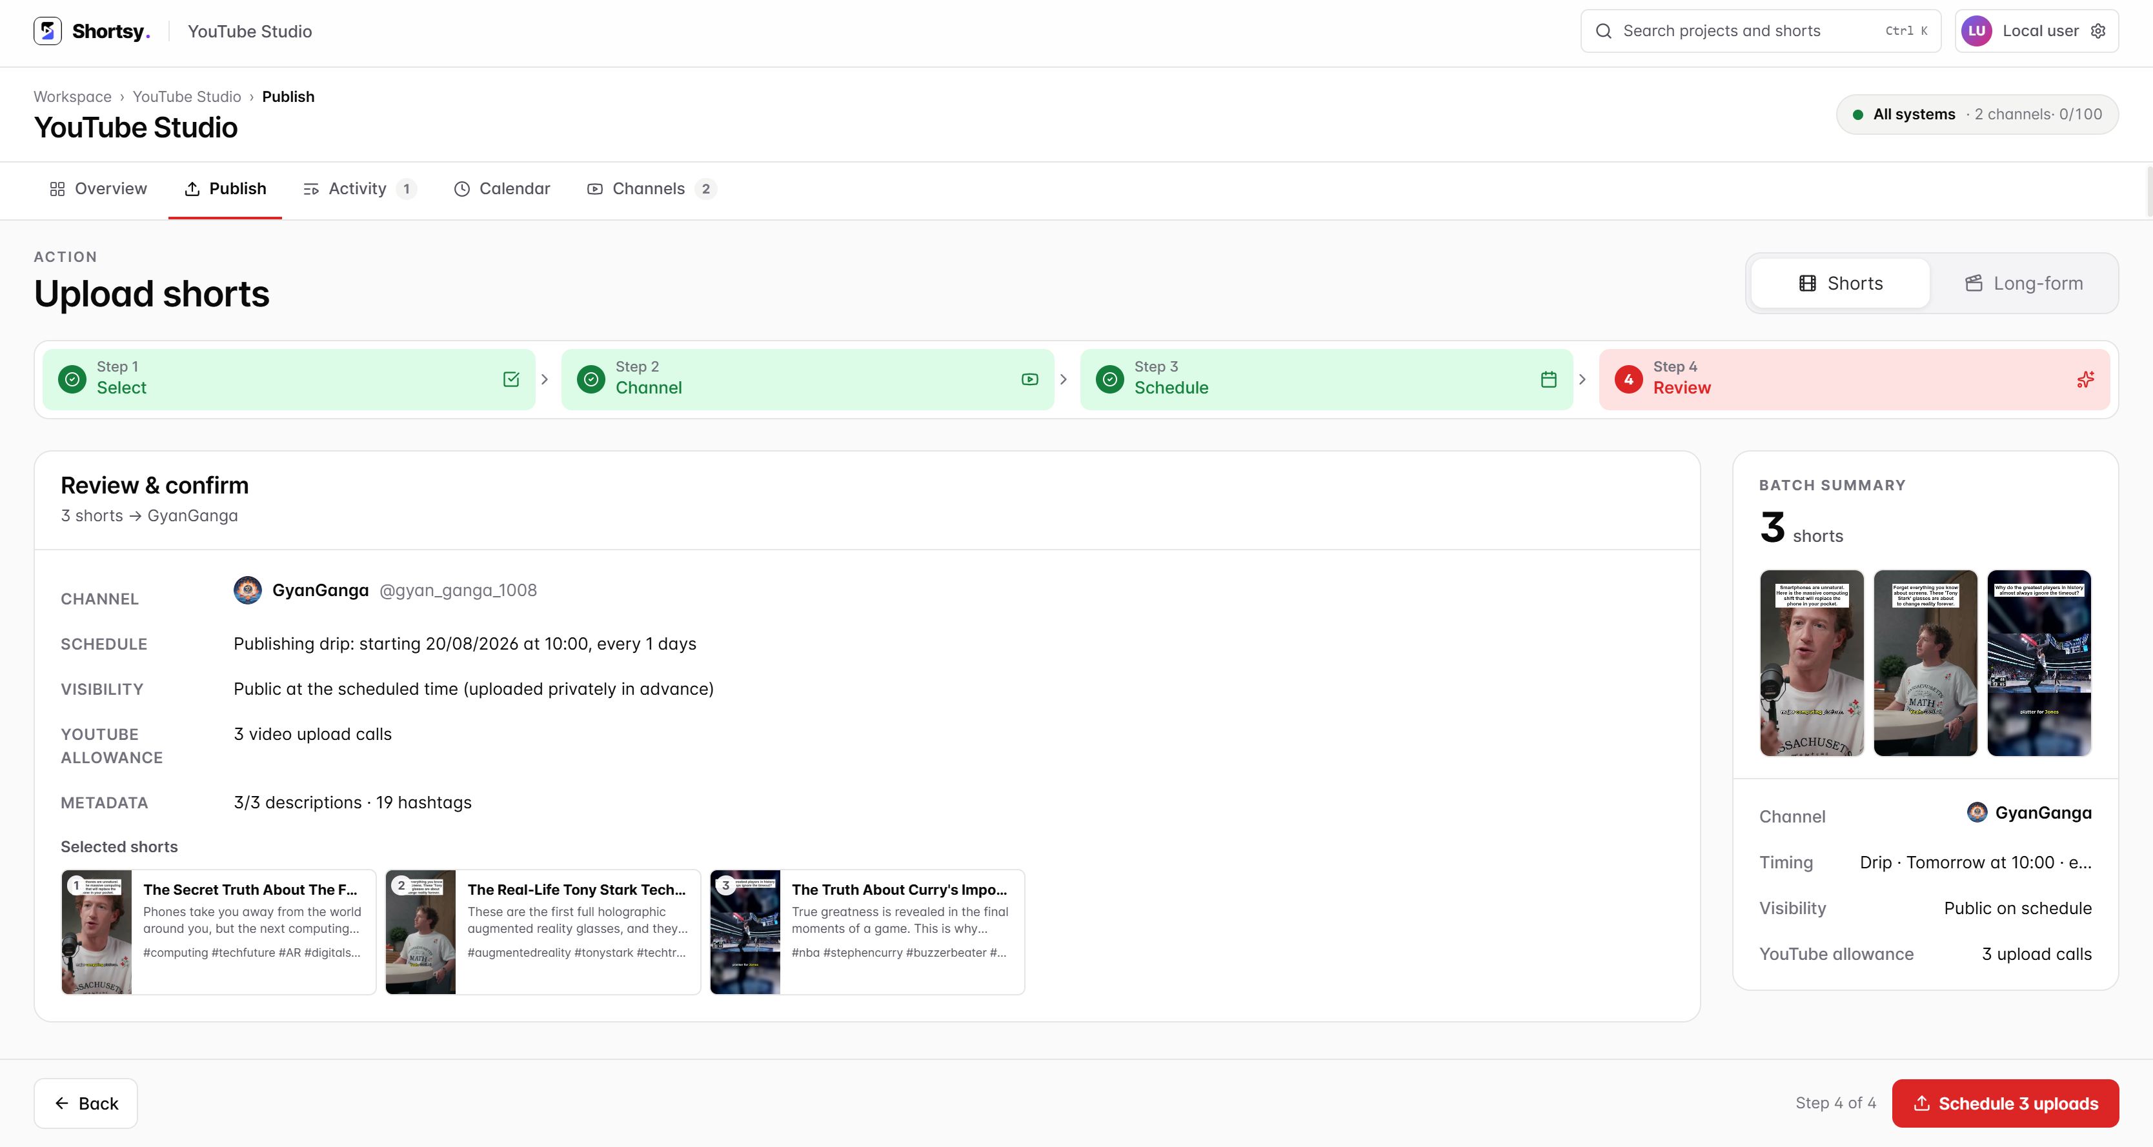Click the basketball thumbnail in Batch Summary

[x=2039, y=663]
